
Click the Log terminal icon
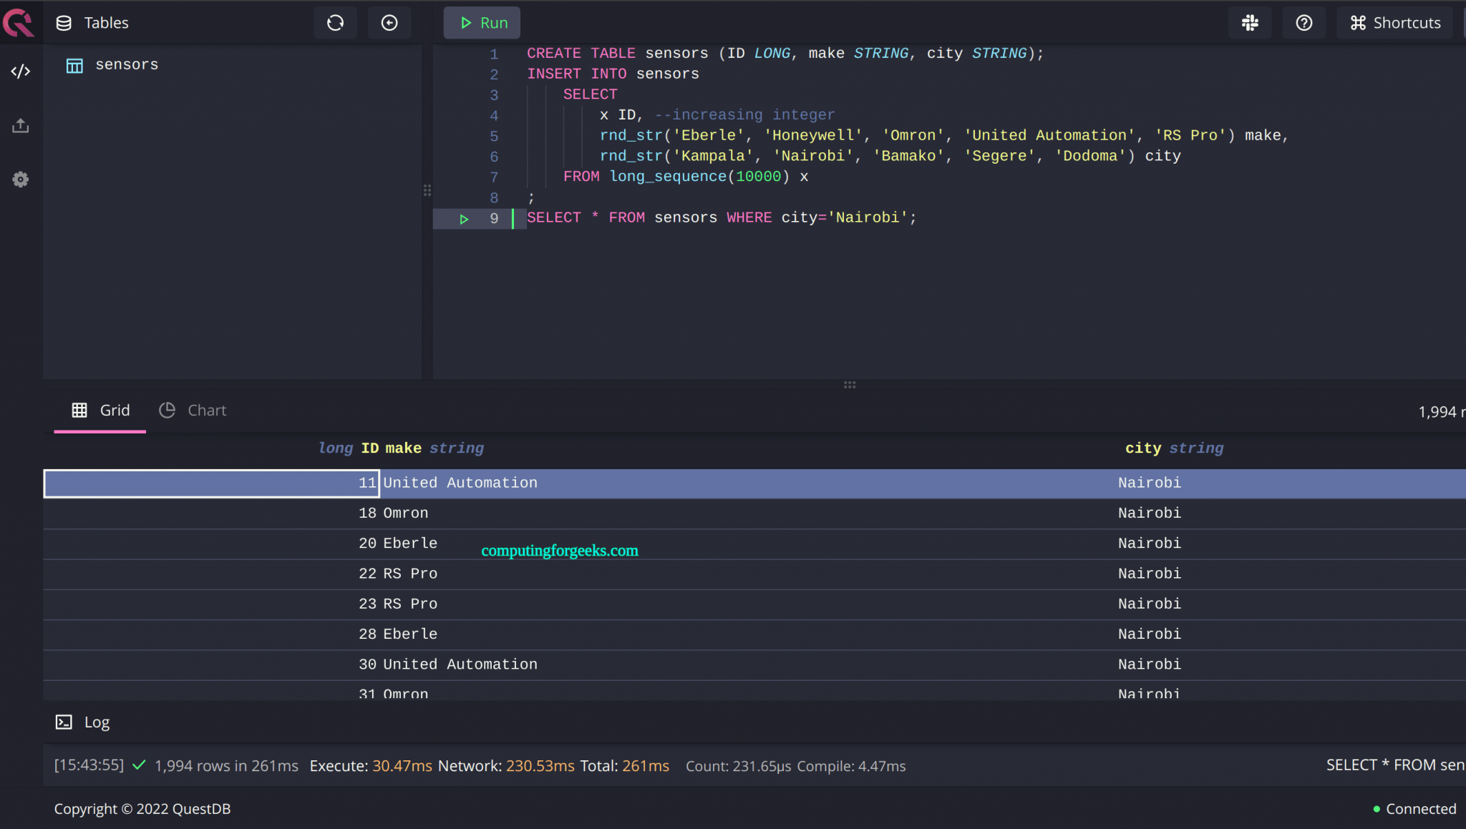pos(64,722)
